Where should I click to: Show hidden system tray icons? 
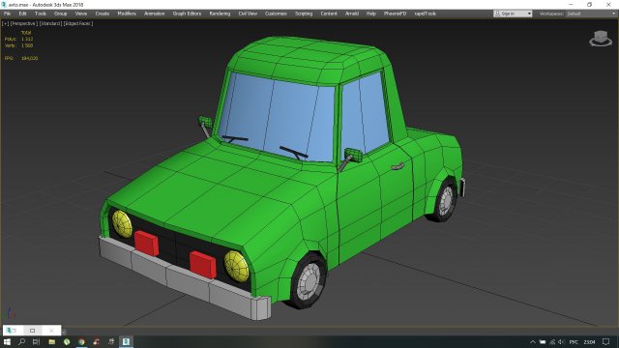(x=533, y=342)
